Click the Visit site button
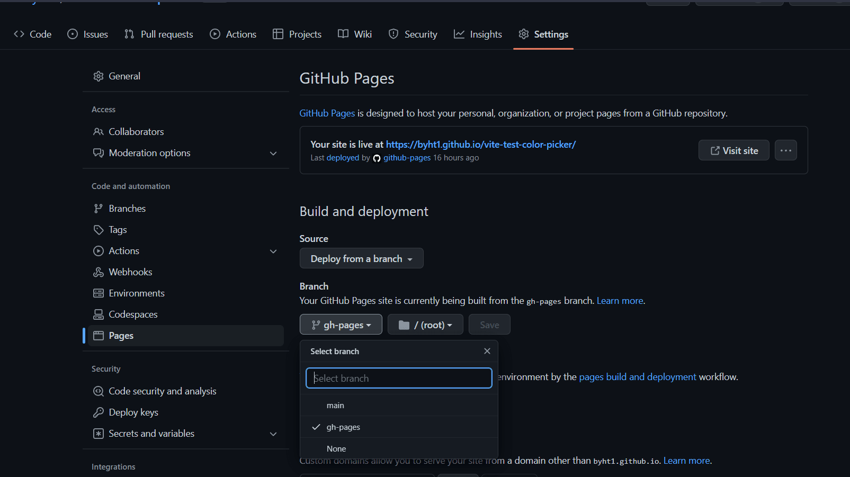 (734, 150)
